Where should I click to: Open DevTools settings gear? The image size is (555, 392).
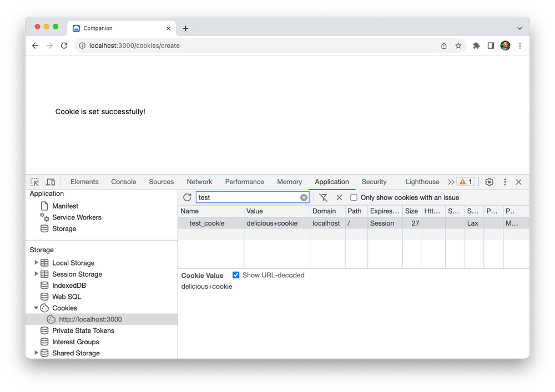point(489,181)
